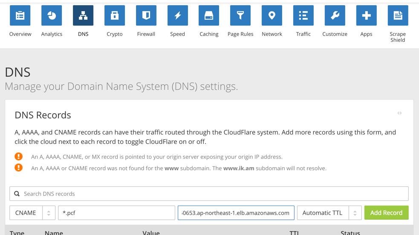Open the Scrape Shield document icon
This screenshot has height=235, width=419.
(398, 16)
